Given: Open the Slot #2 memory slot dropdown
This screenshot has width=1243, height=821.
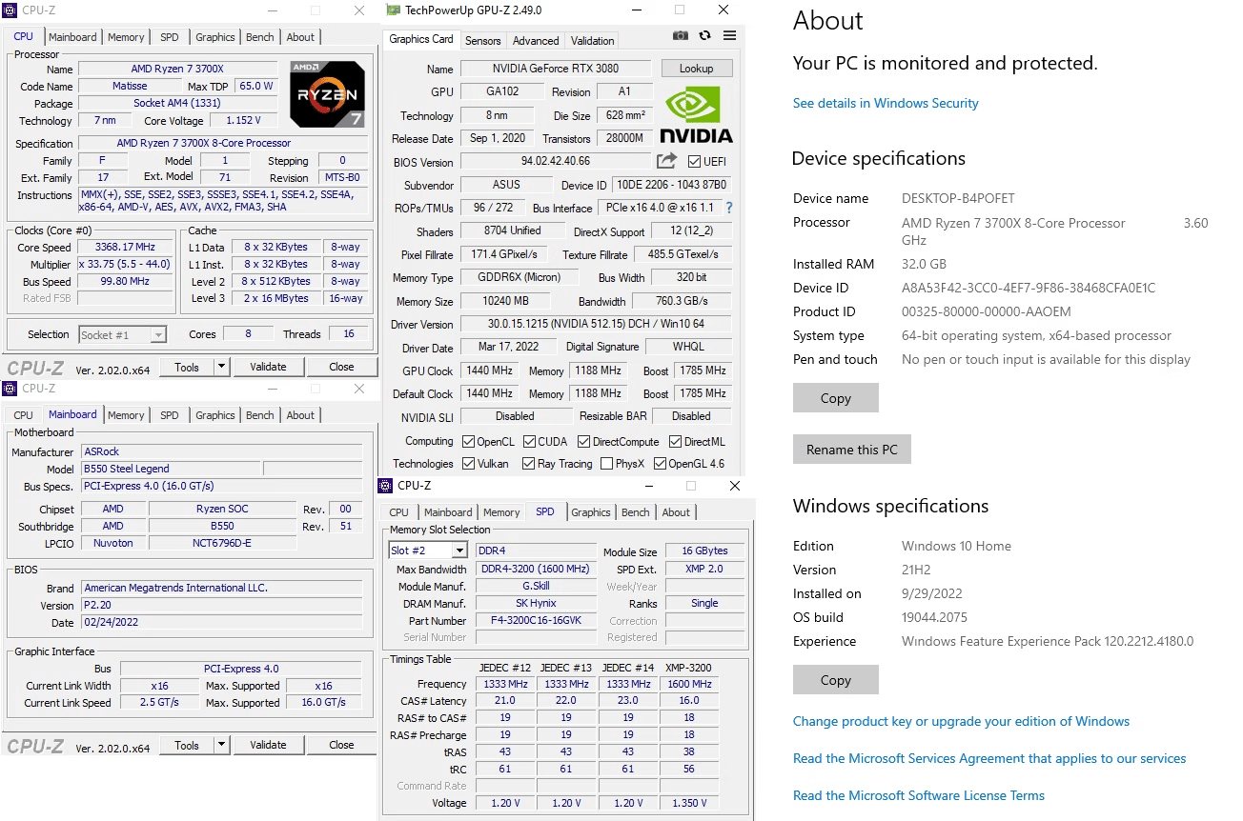Looking at the screenshot, I should tap(459, 551).
